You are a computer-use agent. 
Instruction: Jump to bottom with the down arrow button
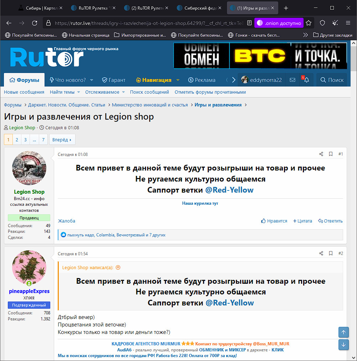click(343, 345)
